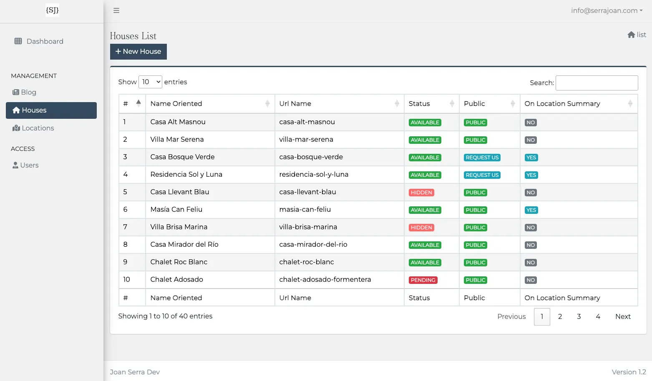
Task: Click the {SJ} logo in top left
Action: [52, 10]
